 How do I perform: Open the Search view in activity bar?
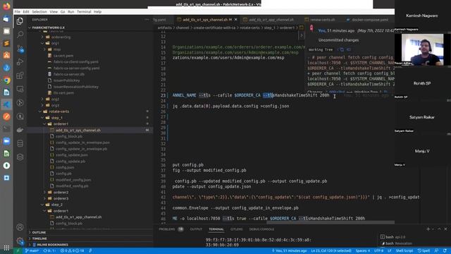pos(20,35)
